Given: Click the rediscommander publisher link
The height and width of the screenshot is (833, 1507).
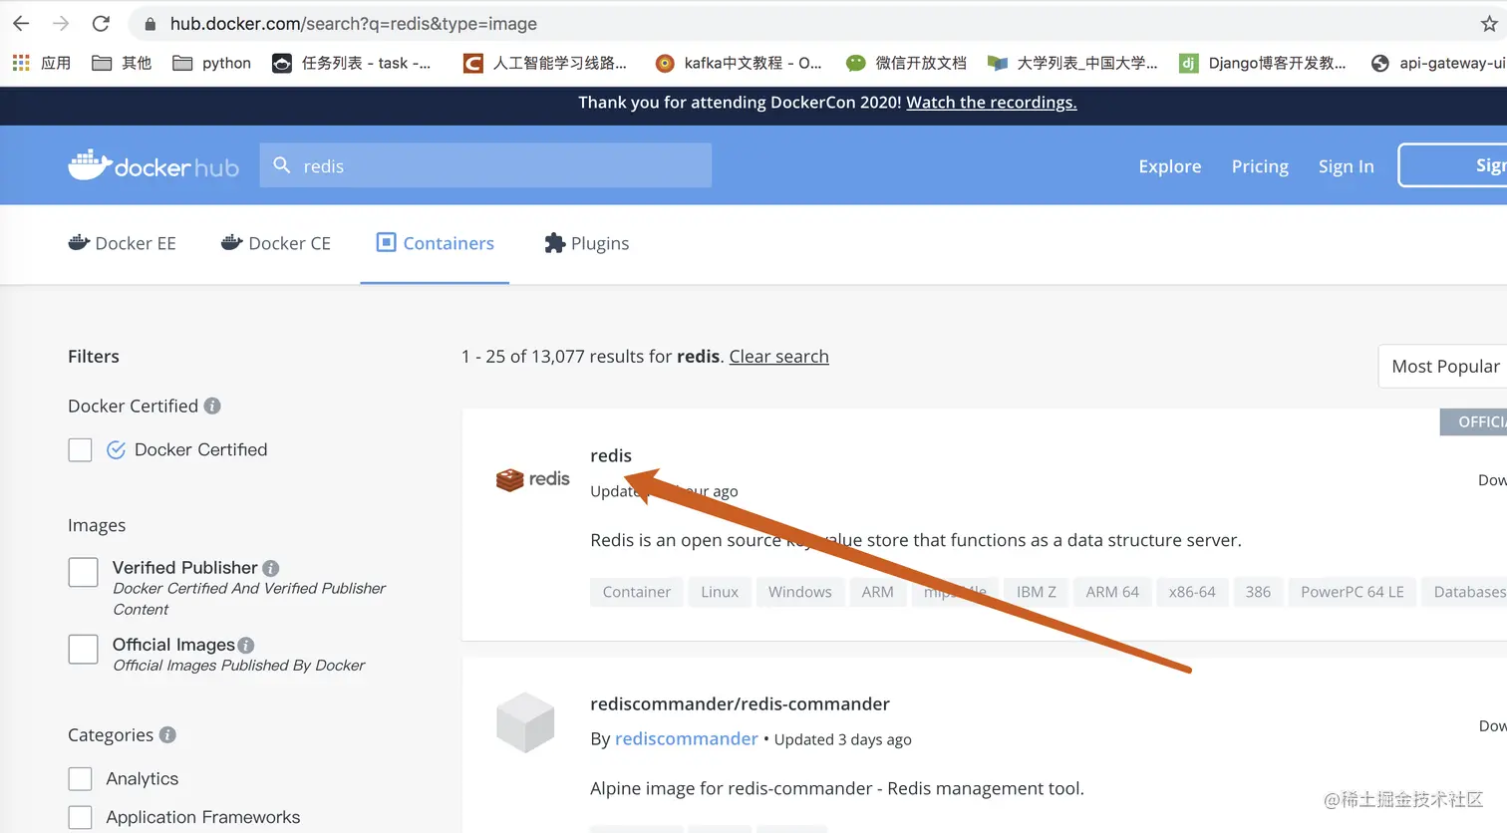Looking at the screenshot, I should 686,738.
